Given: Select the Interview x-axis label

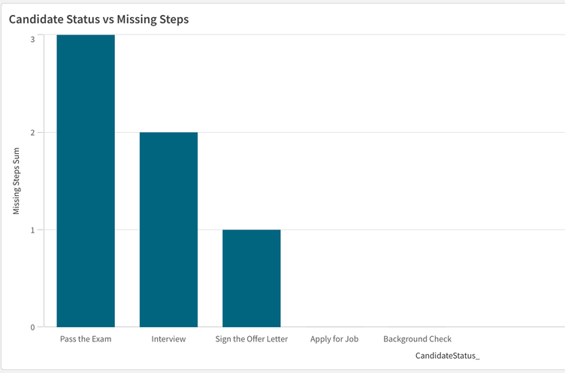Looking at the screenshot, I should (168, 339).
